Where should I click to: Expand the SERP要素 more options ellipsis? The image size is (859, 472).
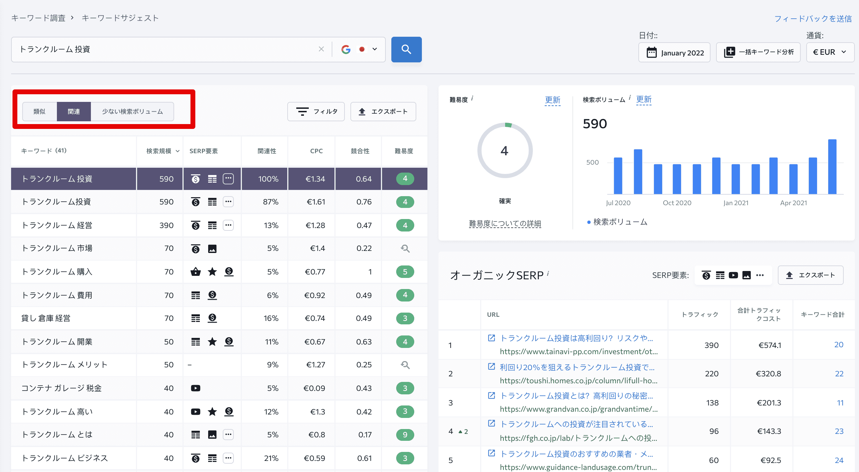[x=760, y=275]
